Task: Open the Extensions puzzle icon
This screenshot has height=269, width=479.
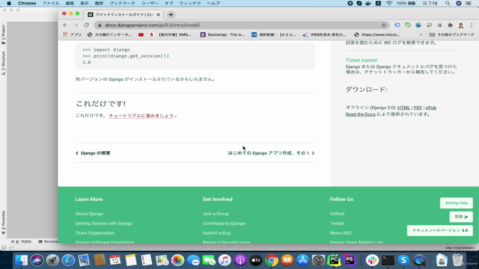Action: 450,25
